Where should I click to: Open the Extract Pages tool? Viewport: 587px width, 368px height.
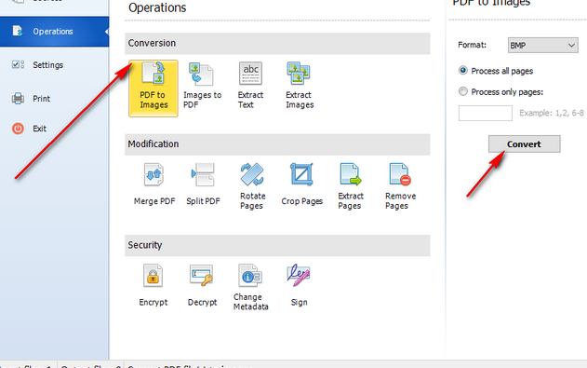[x=351, y=186]
